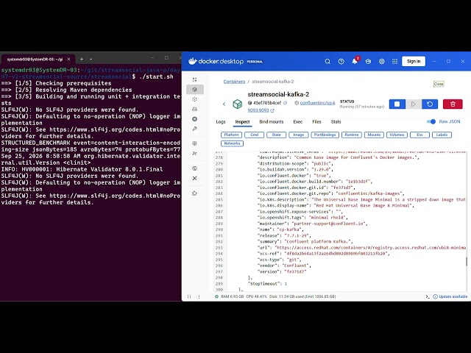Jump to Runtime section

352,135
